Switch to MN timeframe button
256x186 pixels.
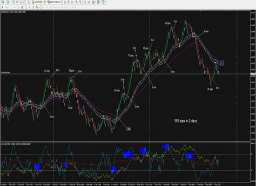(73, 7)
